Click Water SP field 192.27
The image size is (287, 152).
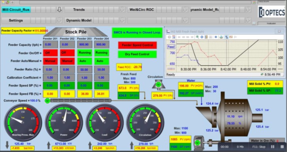pyautogui.click(x=191, y=93)
